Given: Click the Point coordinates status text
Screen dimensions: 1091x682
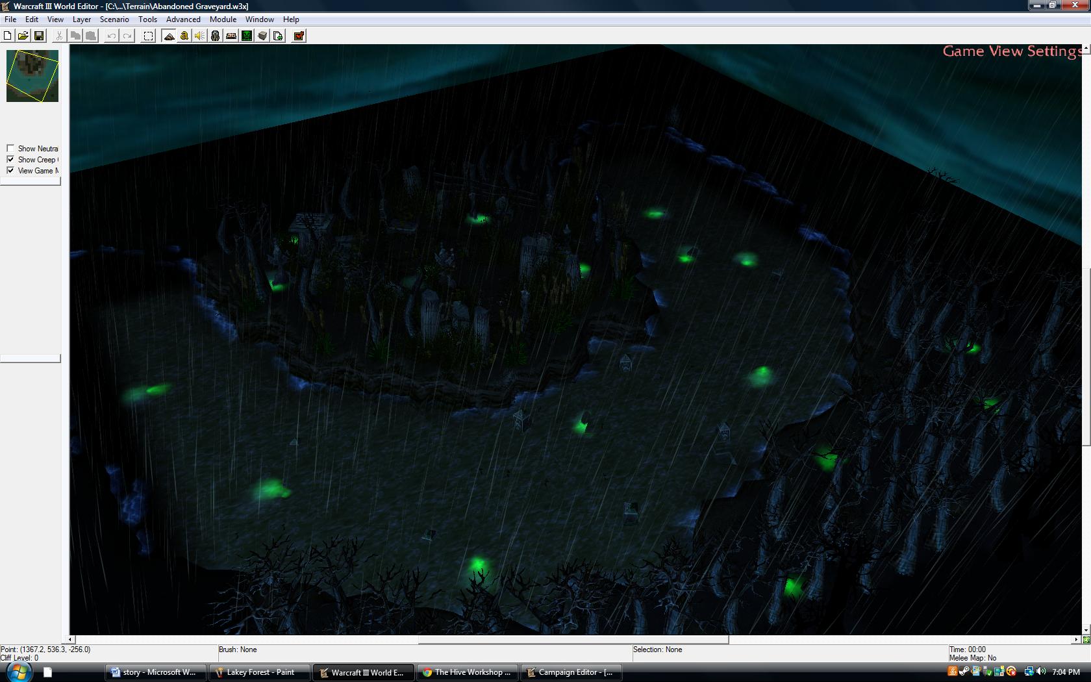Looking at the screenshot, I should [x=45, y=650].
